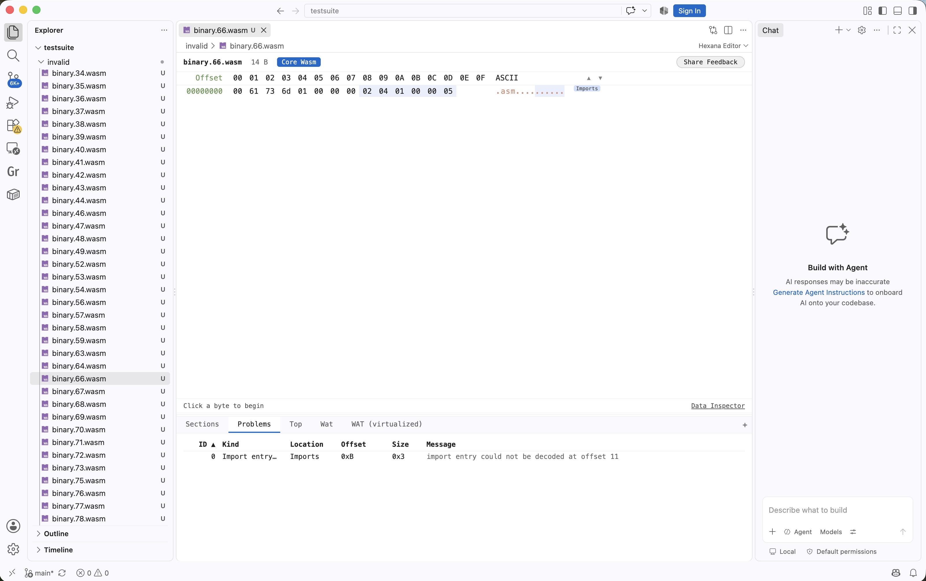Viewport: 926px width, 581px height.
Task: Click the Sign In button
Action: pos(689,11)
